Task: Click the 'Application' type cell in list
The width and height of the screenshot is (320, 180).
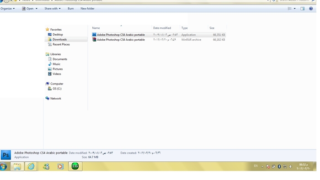Action: click(x=188, y=35)
